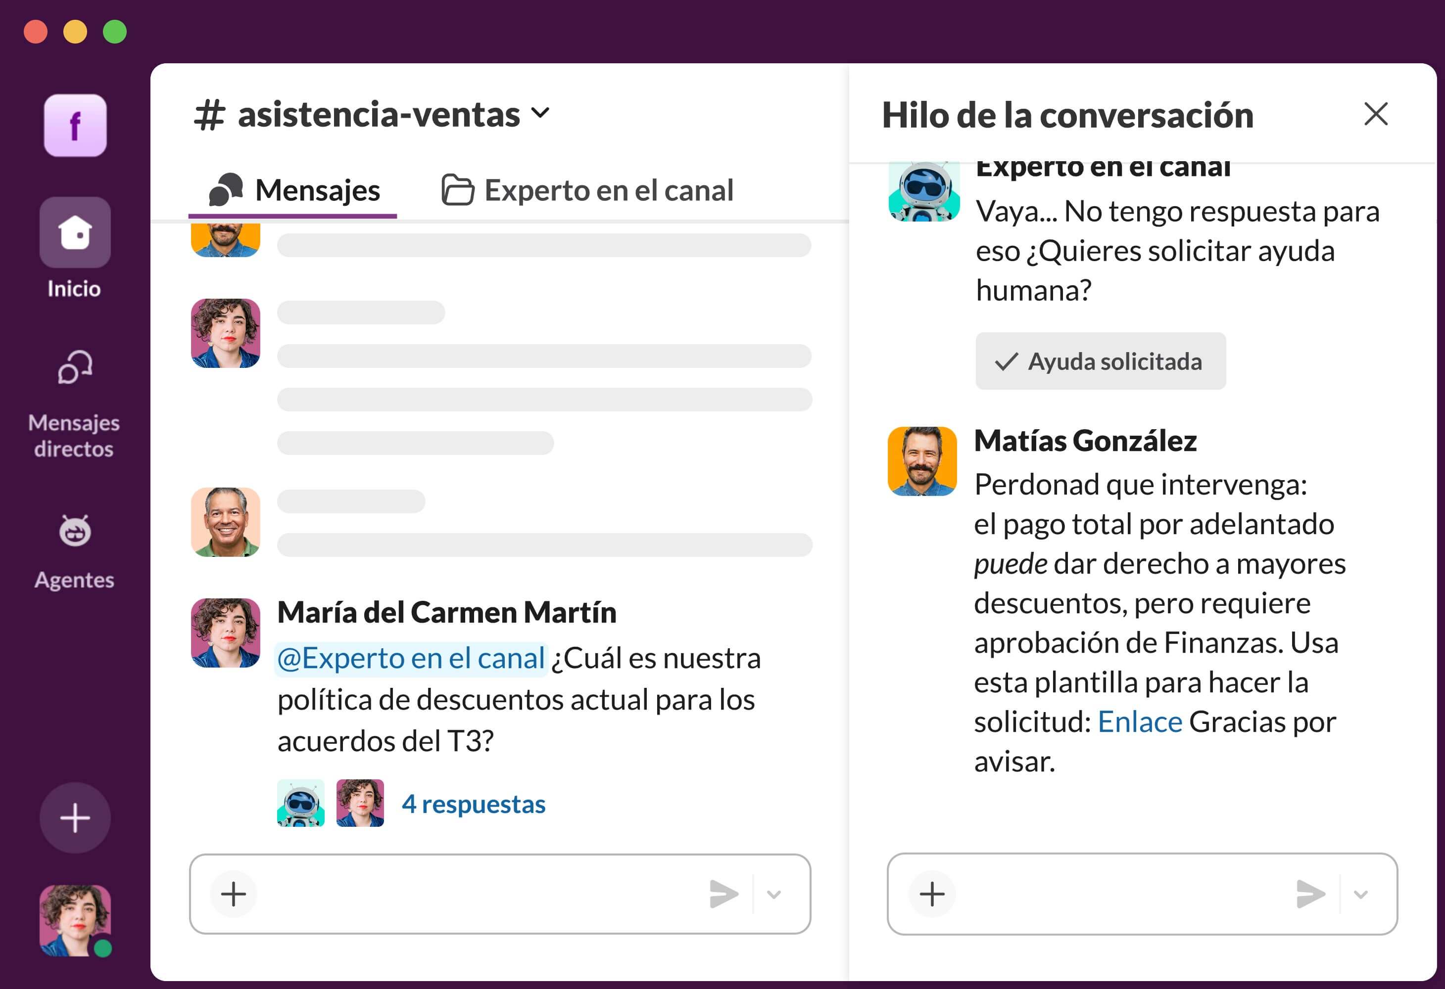Click plus attachment in thread reply composer
The width and height of the screenshot is (1445, 989).
tap(931, 894)
